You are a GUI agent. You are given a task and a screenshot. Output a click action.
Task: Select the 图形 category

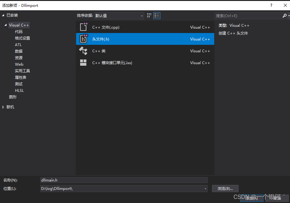pyautogui.click(x=13, y=97)
